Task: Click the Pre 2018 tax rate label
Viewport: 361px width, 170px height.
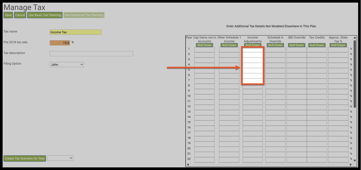Action: (x=15, y=42)
